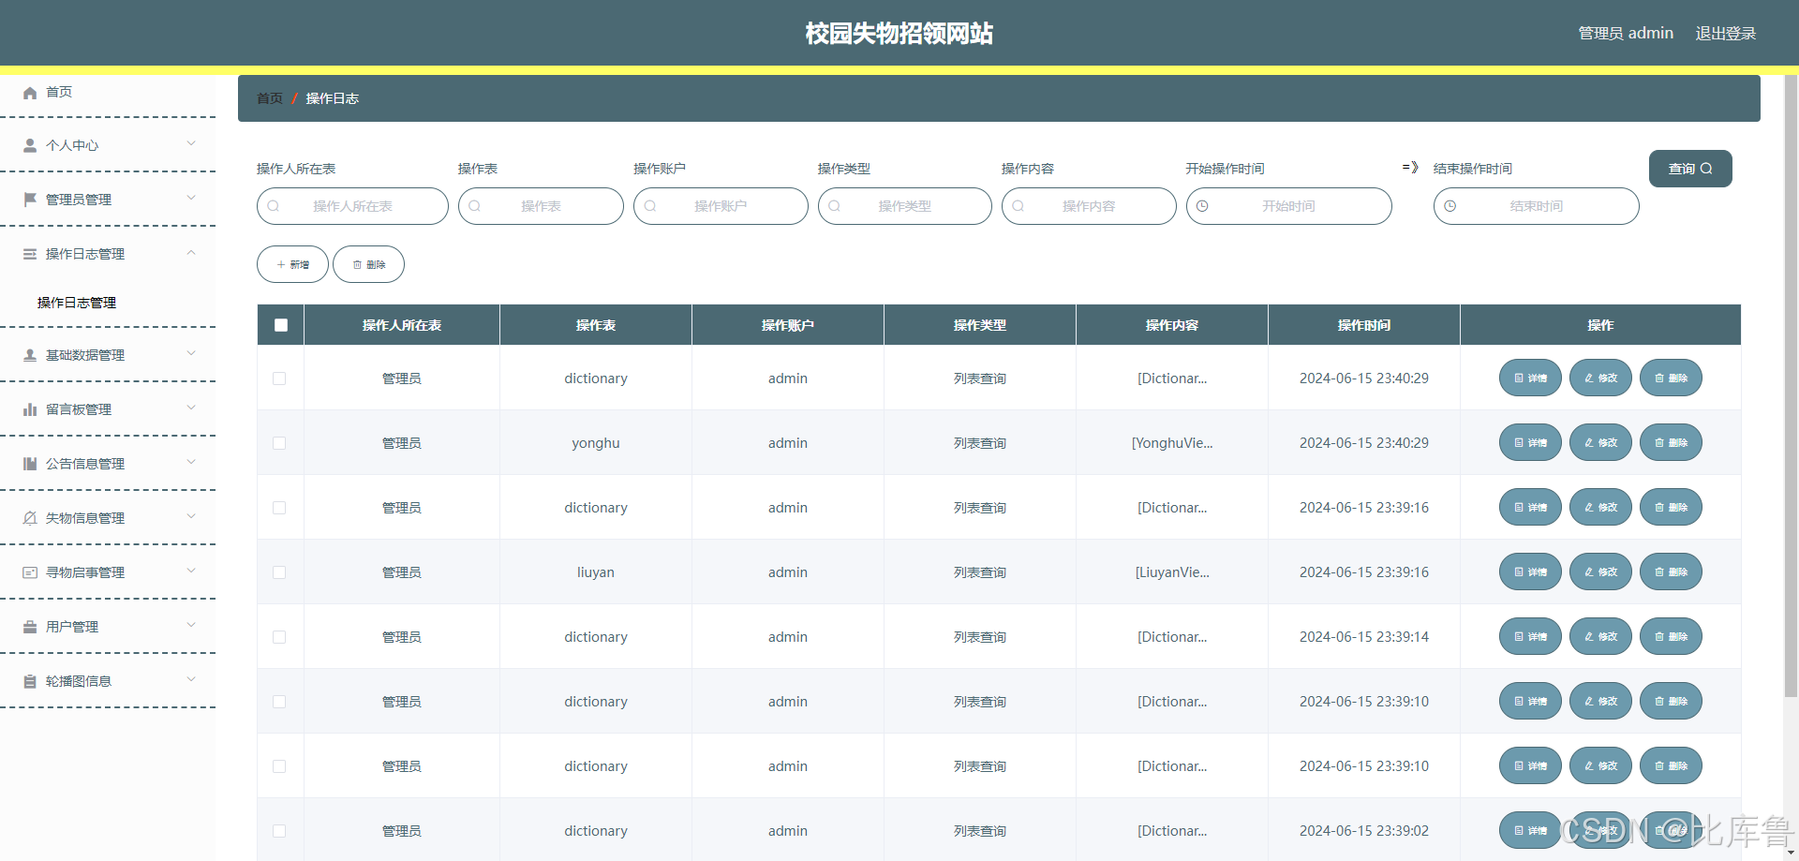
Task: Click the search icon in 操作类型 field
Action: point(835,206)
